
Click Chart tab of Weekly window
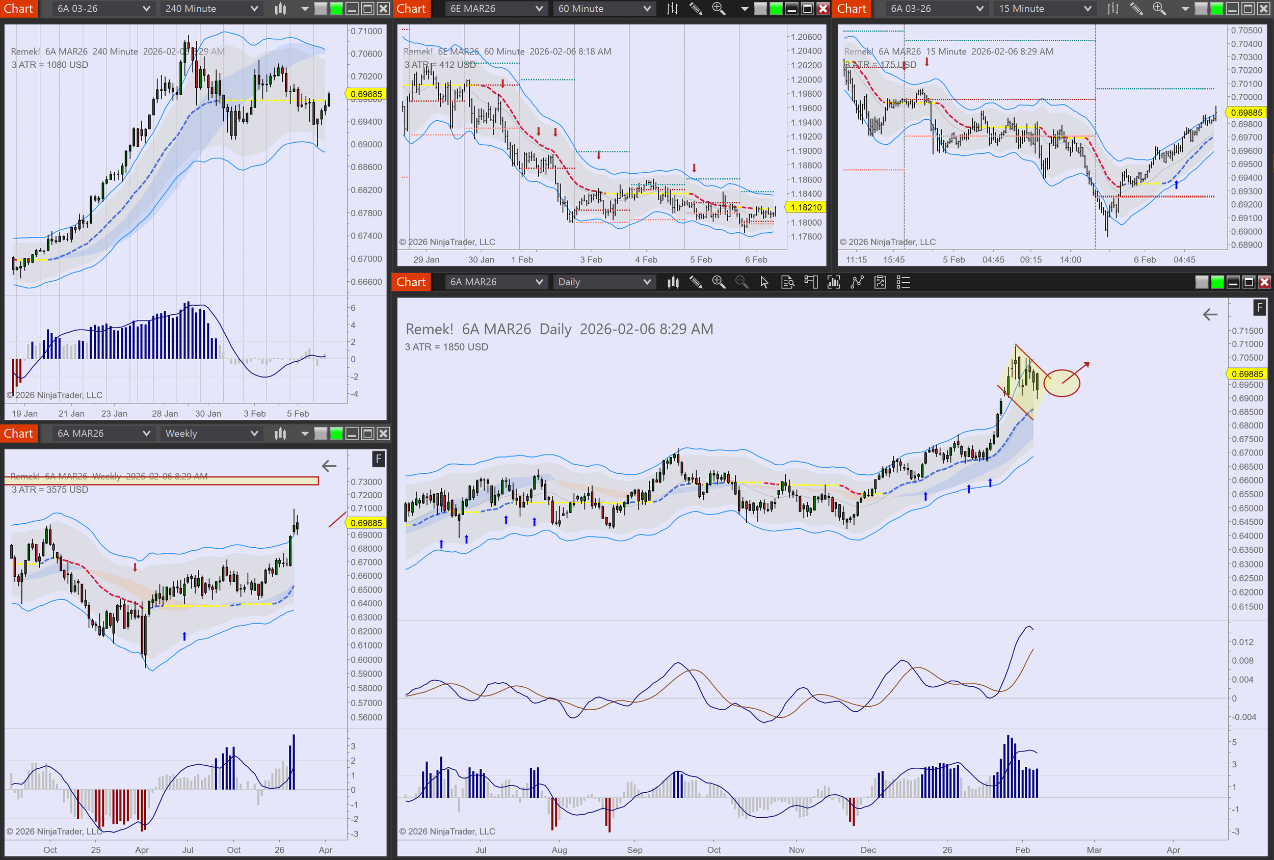tap(18, 434)
